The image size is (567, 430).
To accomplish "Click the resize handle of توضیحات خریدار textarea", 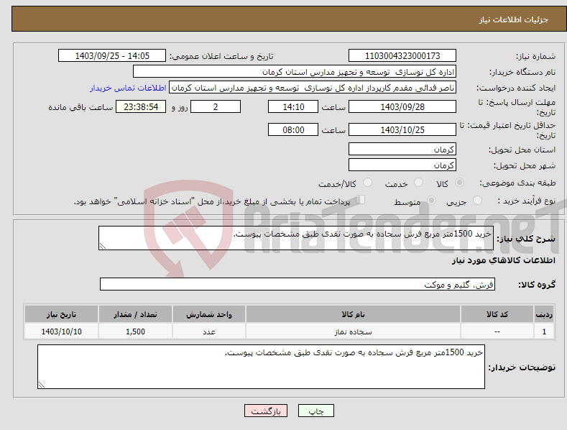I will coord(42,385).
